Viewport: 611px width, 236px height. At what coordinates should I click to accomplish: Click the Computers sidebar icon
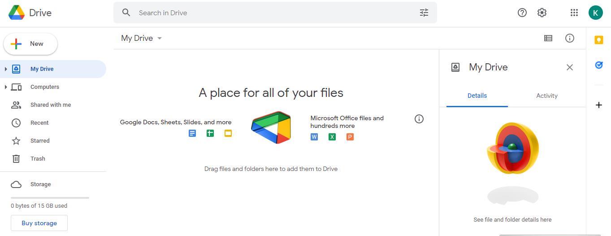pyautogui.click(x=16, y=87)
